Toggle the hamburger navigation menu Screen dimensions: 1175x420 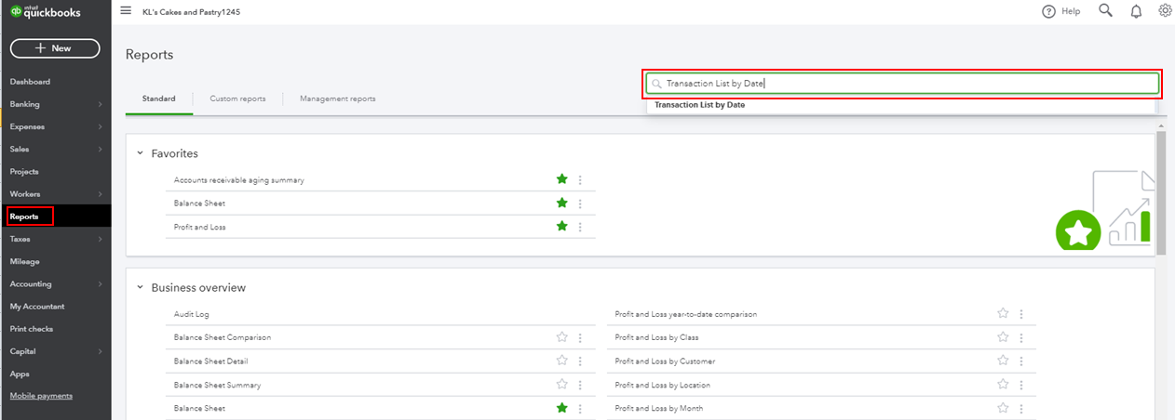tap(126, 10)
